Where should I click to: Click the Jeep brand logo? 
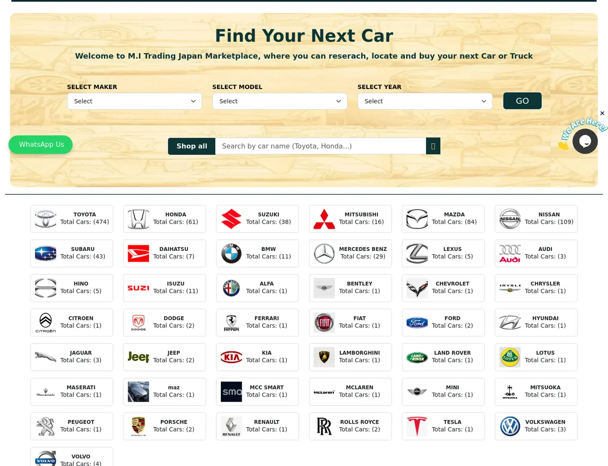(138, 357)
